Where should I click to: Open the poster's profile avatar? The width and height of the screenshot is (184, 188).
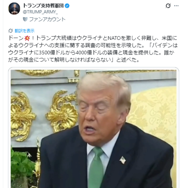[x=14, y=9]
